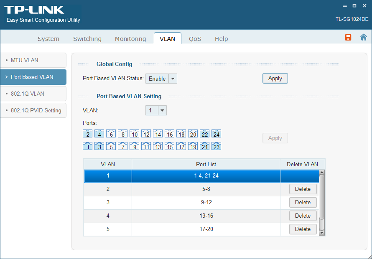This screenshot has height=259, width=372.
Task: Click the Delete VLAN column header
Action: 303,164
